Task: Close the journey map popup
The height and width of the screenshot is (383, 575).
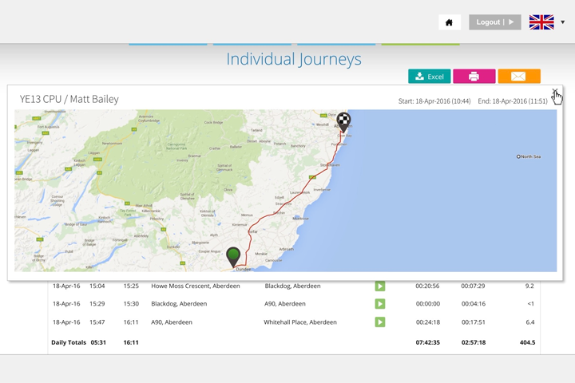Action: pyautogui.click(x=555, y=93)
